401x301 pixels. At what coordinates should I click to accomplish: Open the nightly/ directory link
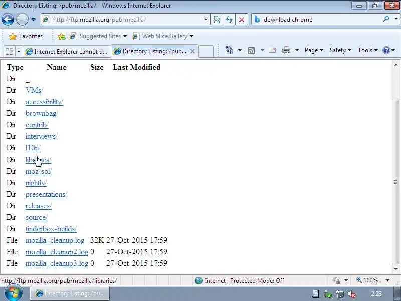[36, 183]
